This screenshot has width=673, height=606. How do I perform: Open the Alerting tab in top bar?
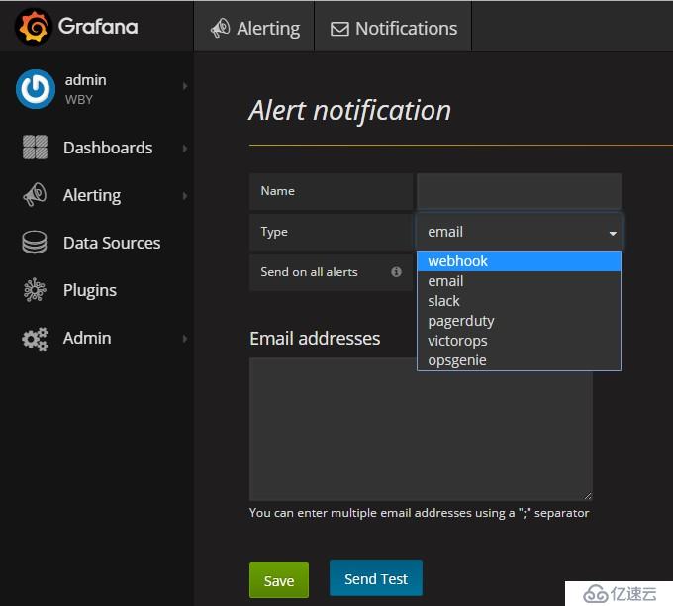(254, 27)
